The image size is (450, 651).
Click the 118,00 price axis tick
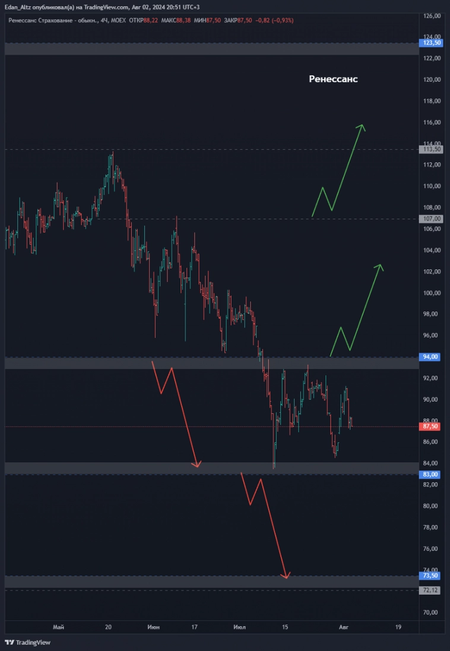coord(432,102)
